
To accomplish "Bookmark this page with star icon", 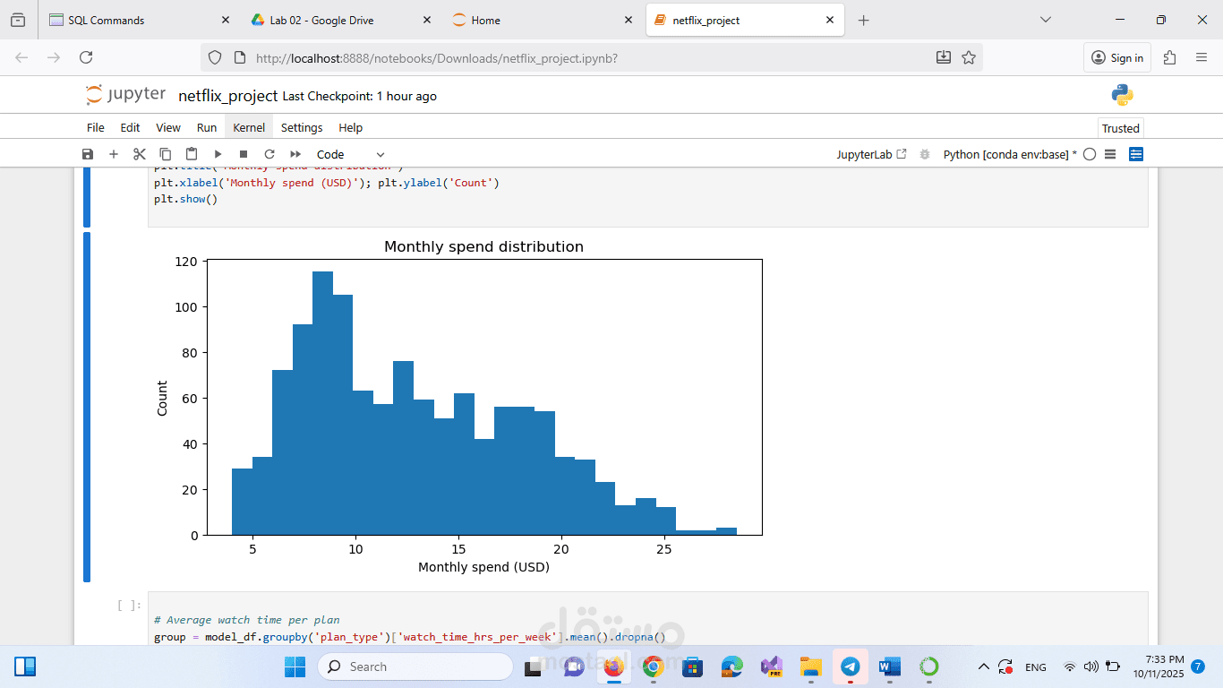I will [x=969, y=57].
